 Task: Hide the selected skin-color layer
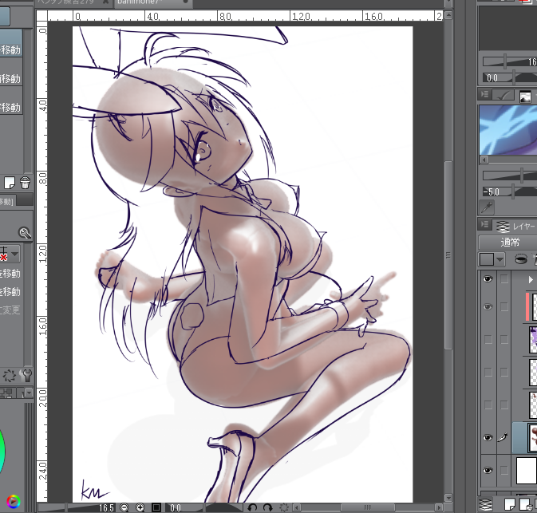pos(488,438)
